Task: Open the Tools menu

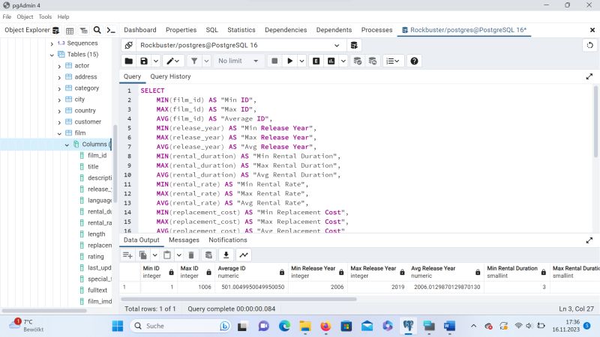Action: (45, 16)
